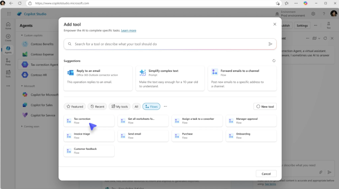The width and height of the screenshot is (339, 189).
Task: Click the browser back arrow
Action: tap(11, 3)
